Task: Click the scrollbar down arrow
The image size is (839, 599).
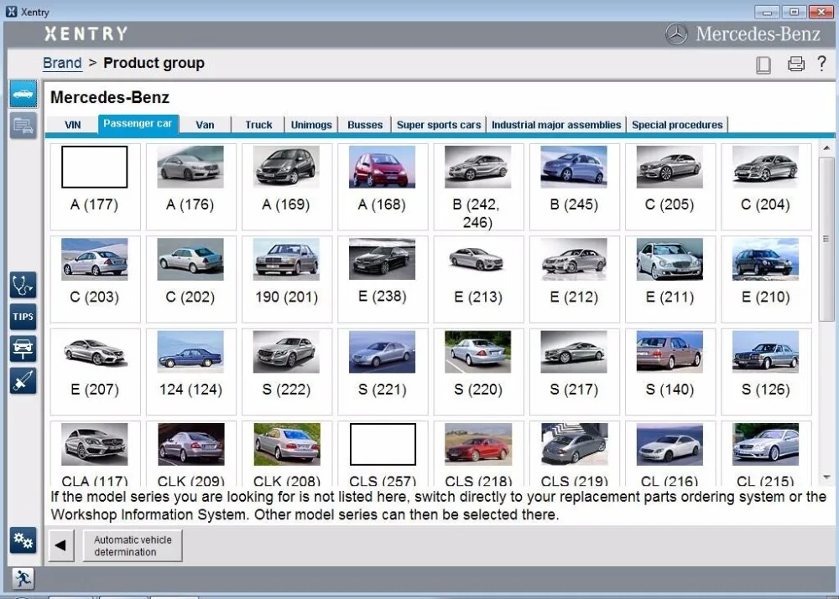Action: (x=826, y=478)
